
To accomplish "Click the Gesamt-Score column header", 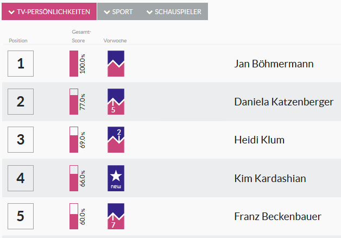I will [x=81, y=36].
